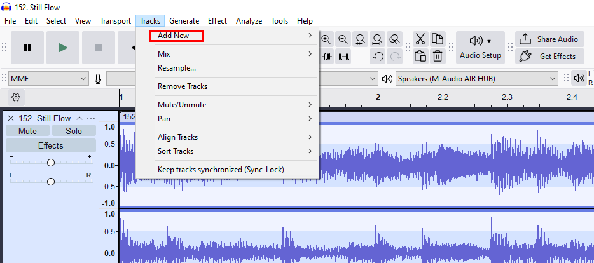Expand the Pan submenu
Screen dimensions: 594x263
click(227, 118)
